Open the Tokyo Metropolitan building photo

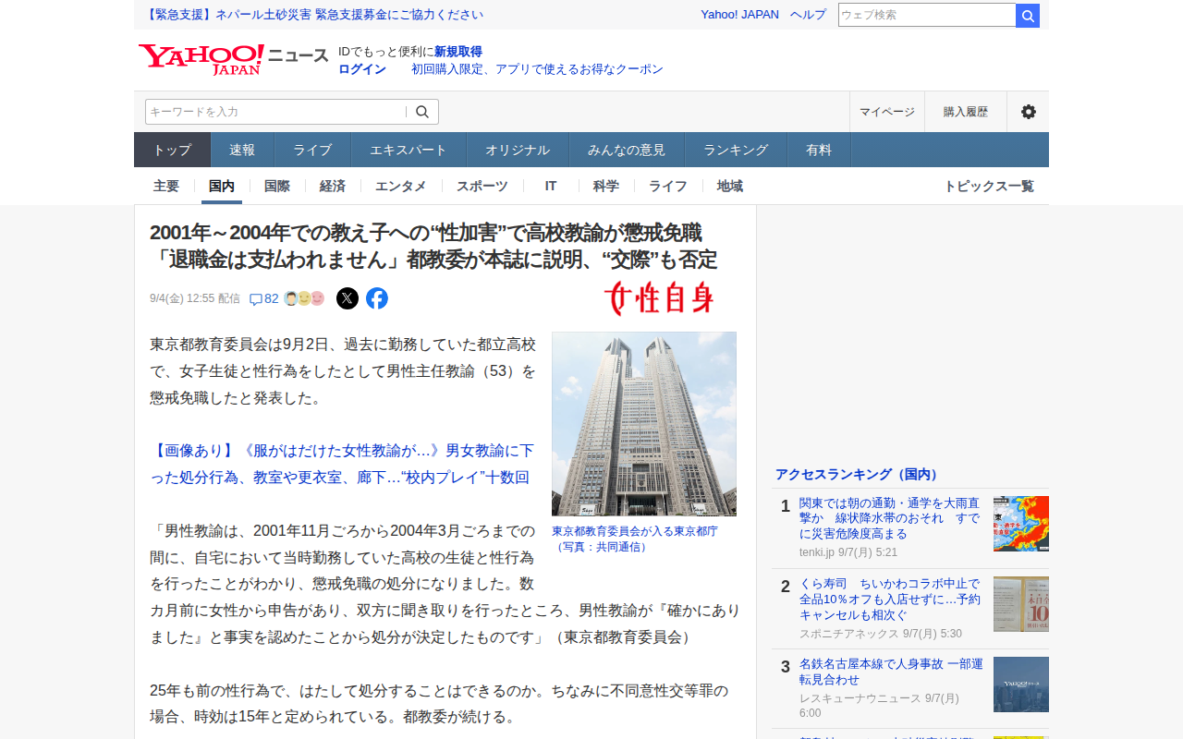(644, 424)
